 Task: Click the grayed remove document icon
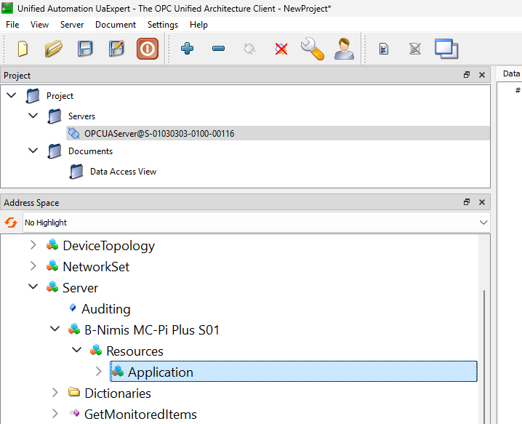tap(415, 49)
